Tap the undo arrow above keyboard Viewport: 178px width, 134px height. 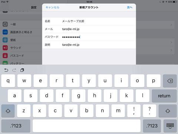[6, 70]
